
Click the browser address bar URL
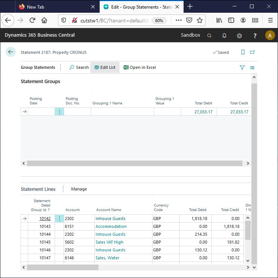pos(115,21)
